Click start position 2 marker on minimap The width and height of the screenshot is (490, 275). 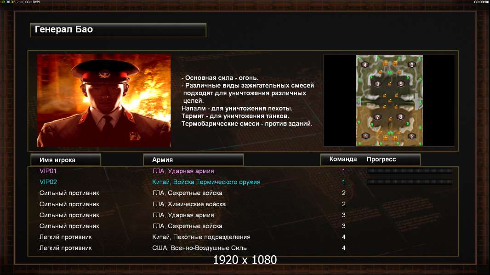click(x=412, y=136)
